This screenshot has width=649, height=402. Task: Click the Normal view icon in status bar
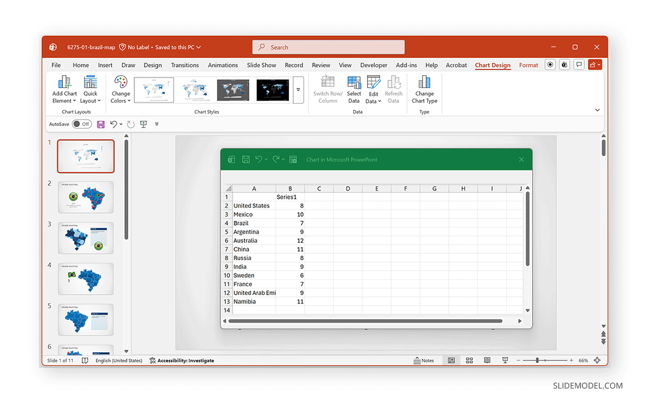(x=452, y=360)
